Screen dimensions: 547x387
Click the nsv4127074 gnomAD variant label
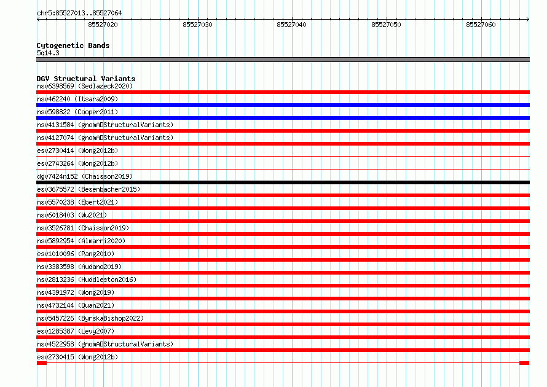point(105,138)
